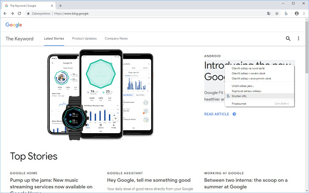Open the blog's vertical dots menu
Image resolution: width=309 pixels, height=193 pixels.
(298, 39)
